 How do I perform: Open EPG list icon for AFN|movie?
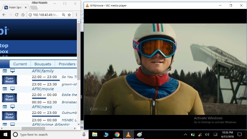(5, 89)
